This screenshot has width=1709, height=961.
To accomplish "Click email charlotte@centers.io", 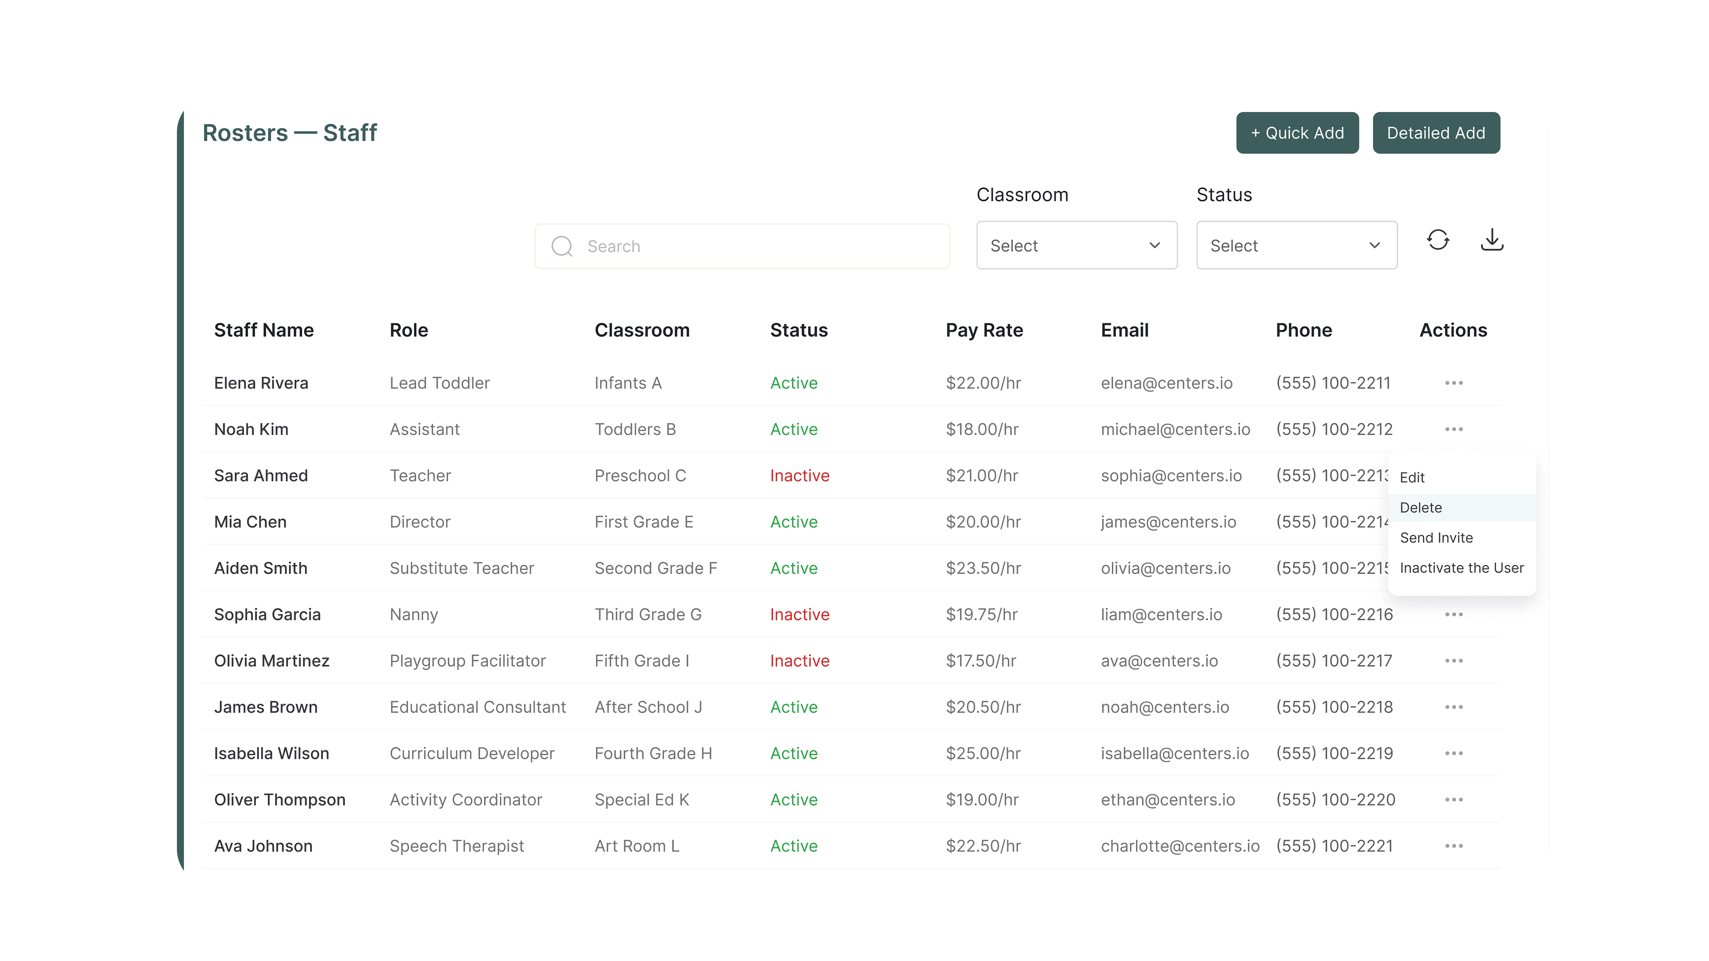I will pyautogui.click(x=1180, y=847).
